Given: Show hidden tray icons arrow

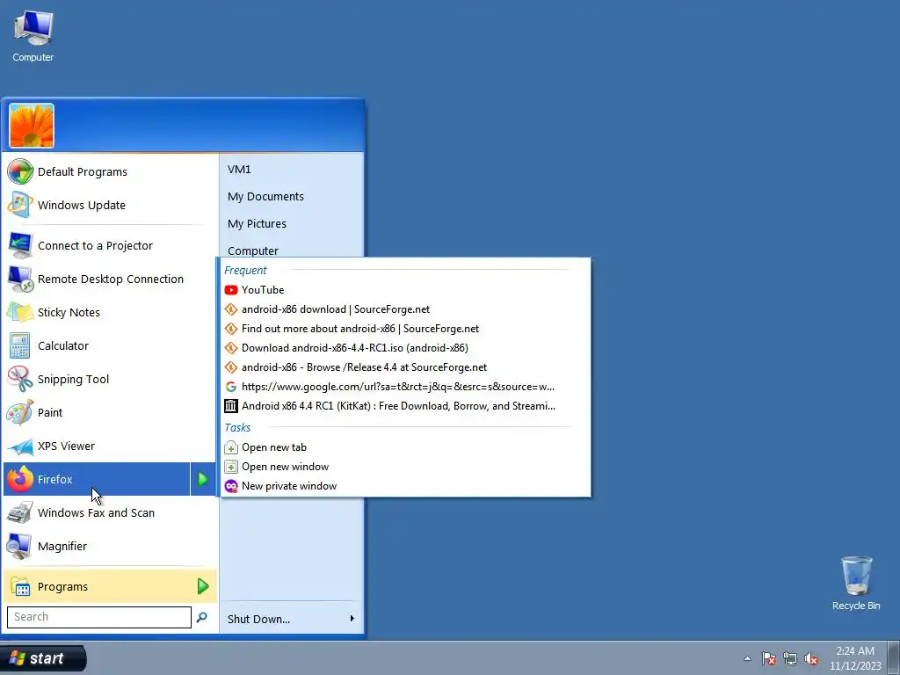Looking at the screenshot, I should (747, 658).
